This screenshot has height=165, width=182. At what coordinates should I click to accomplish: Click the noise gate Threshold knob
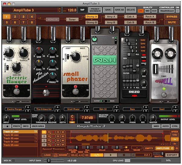42,118
